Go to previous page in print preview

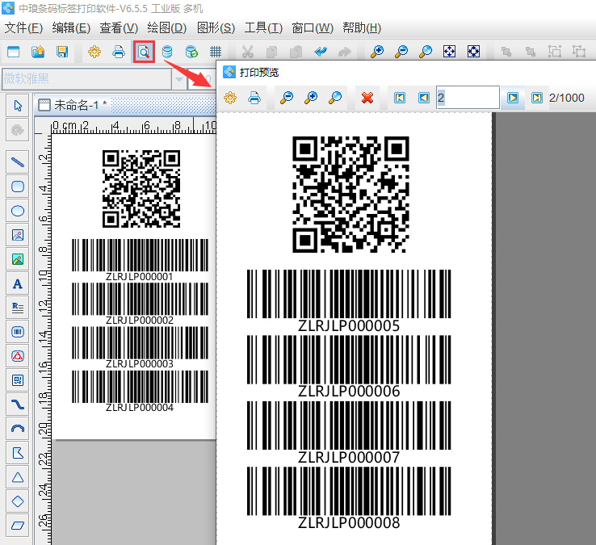pos(424,98)
